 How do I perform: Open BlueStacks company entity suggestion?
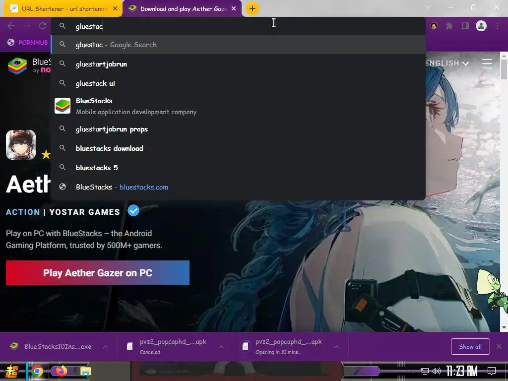(238, 106)
